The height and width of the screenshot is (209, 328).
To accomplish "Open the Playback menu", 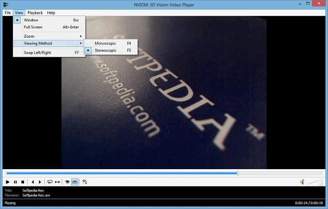I will pos(35,13).
